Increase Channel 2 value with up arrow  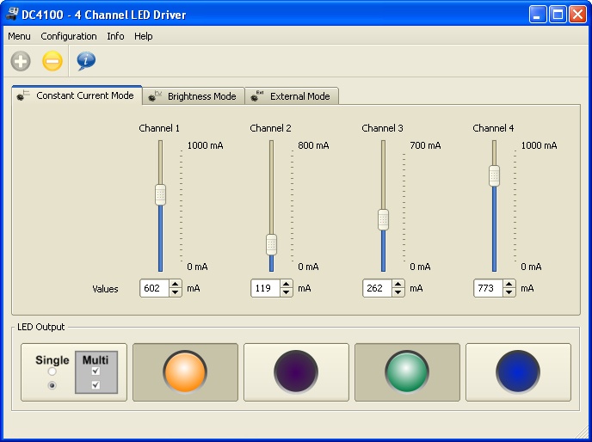(x=287, y=285)
